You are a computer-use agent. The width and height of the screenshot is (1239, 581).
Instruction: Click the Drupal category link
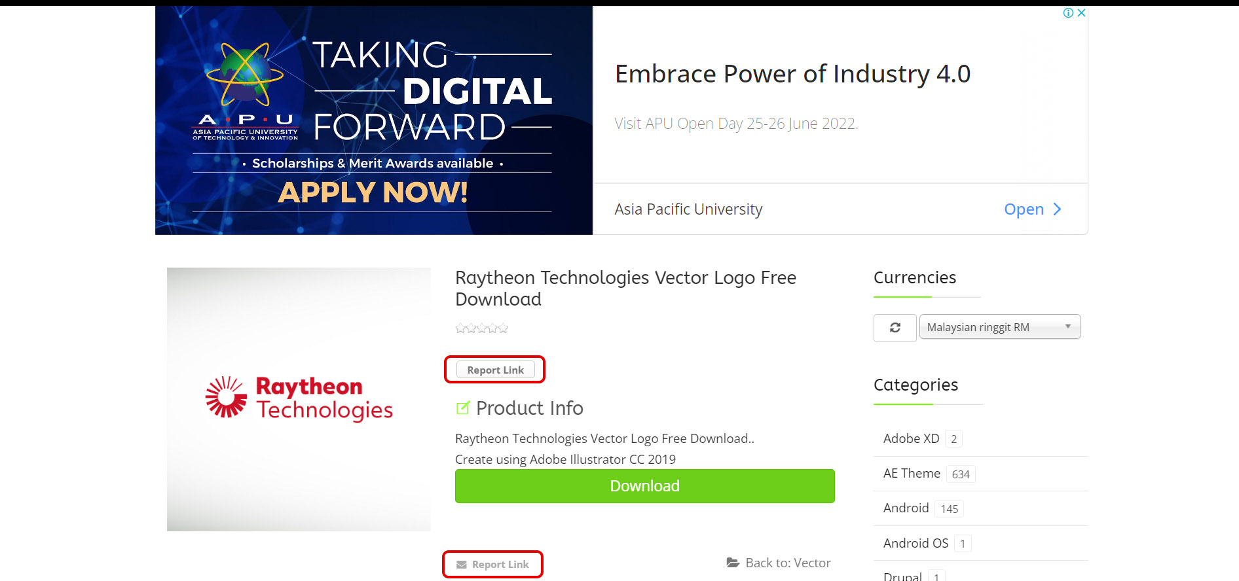click(x=902, y=576)
